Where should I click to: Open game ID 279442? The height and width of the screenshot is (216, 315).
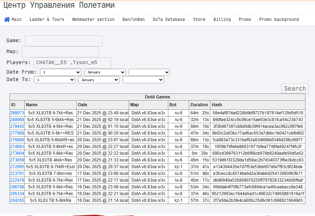tap(17, 126)
